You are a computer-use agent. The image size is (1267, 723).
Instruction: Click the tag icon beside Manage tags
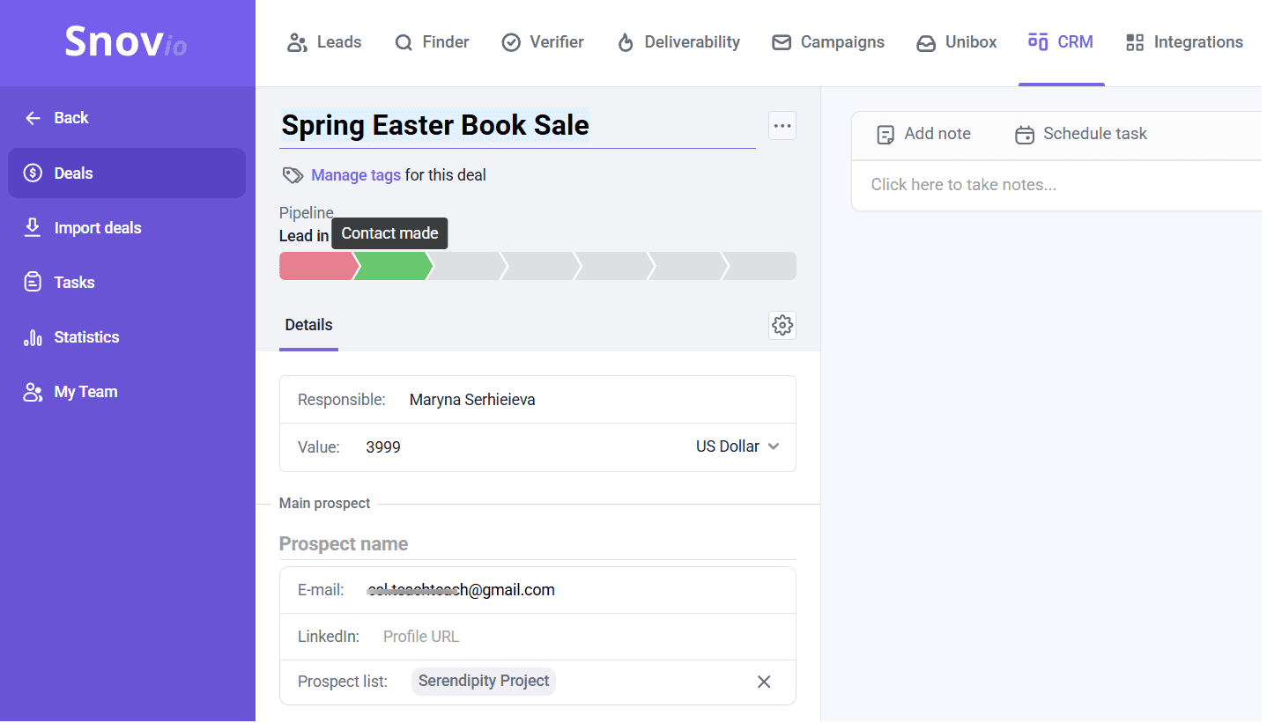pos(293,175)
